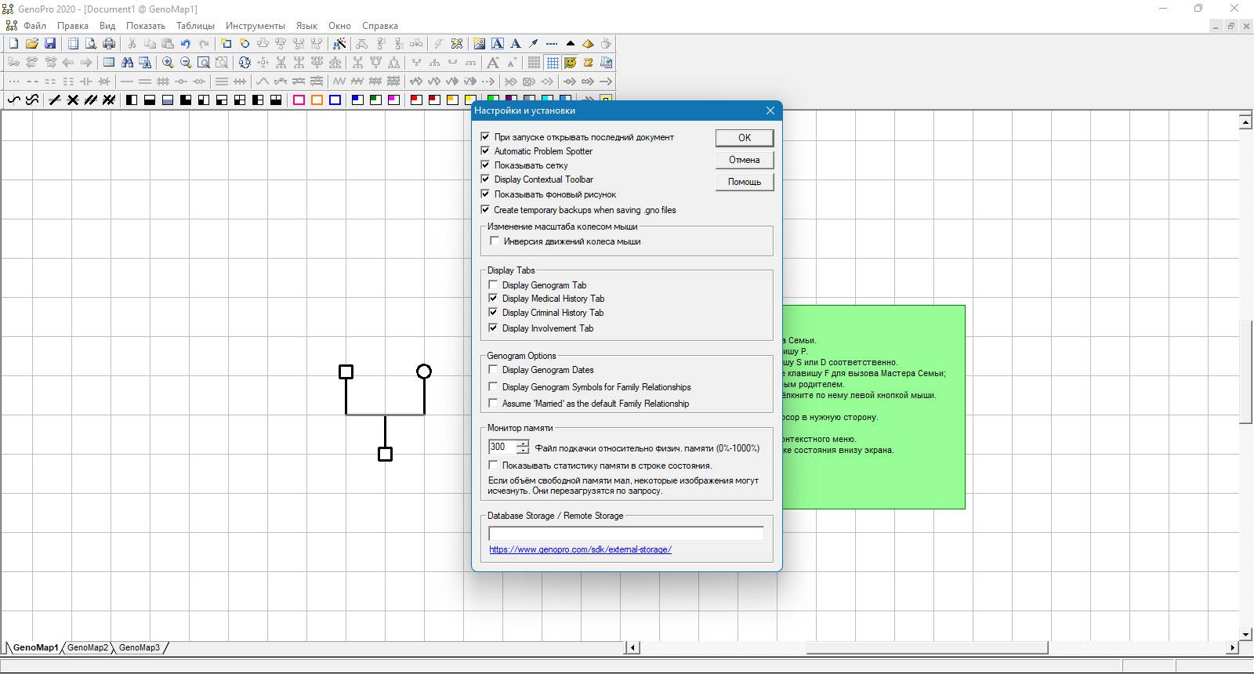Click the Zoom Out magnifier icon

(x=186, y=63)
